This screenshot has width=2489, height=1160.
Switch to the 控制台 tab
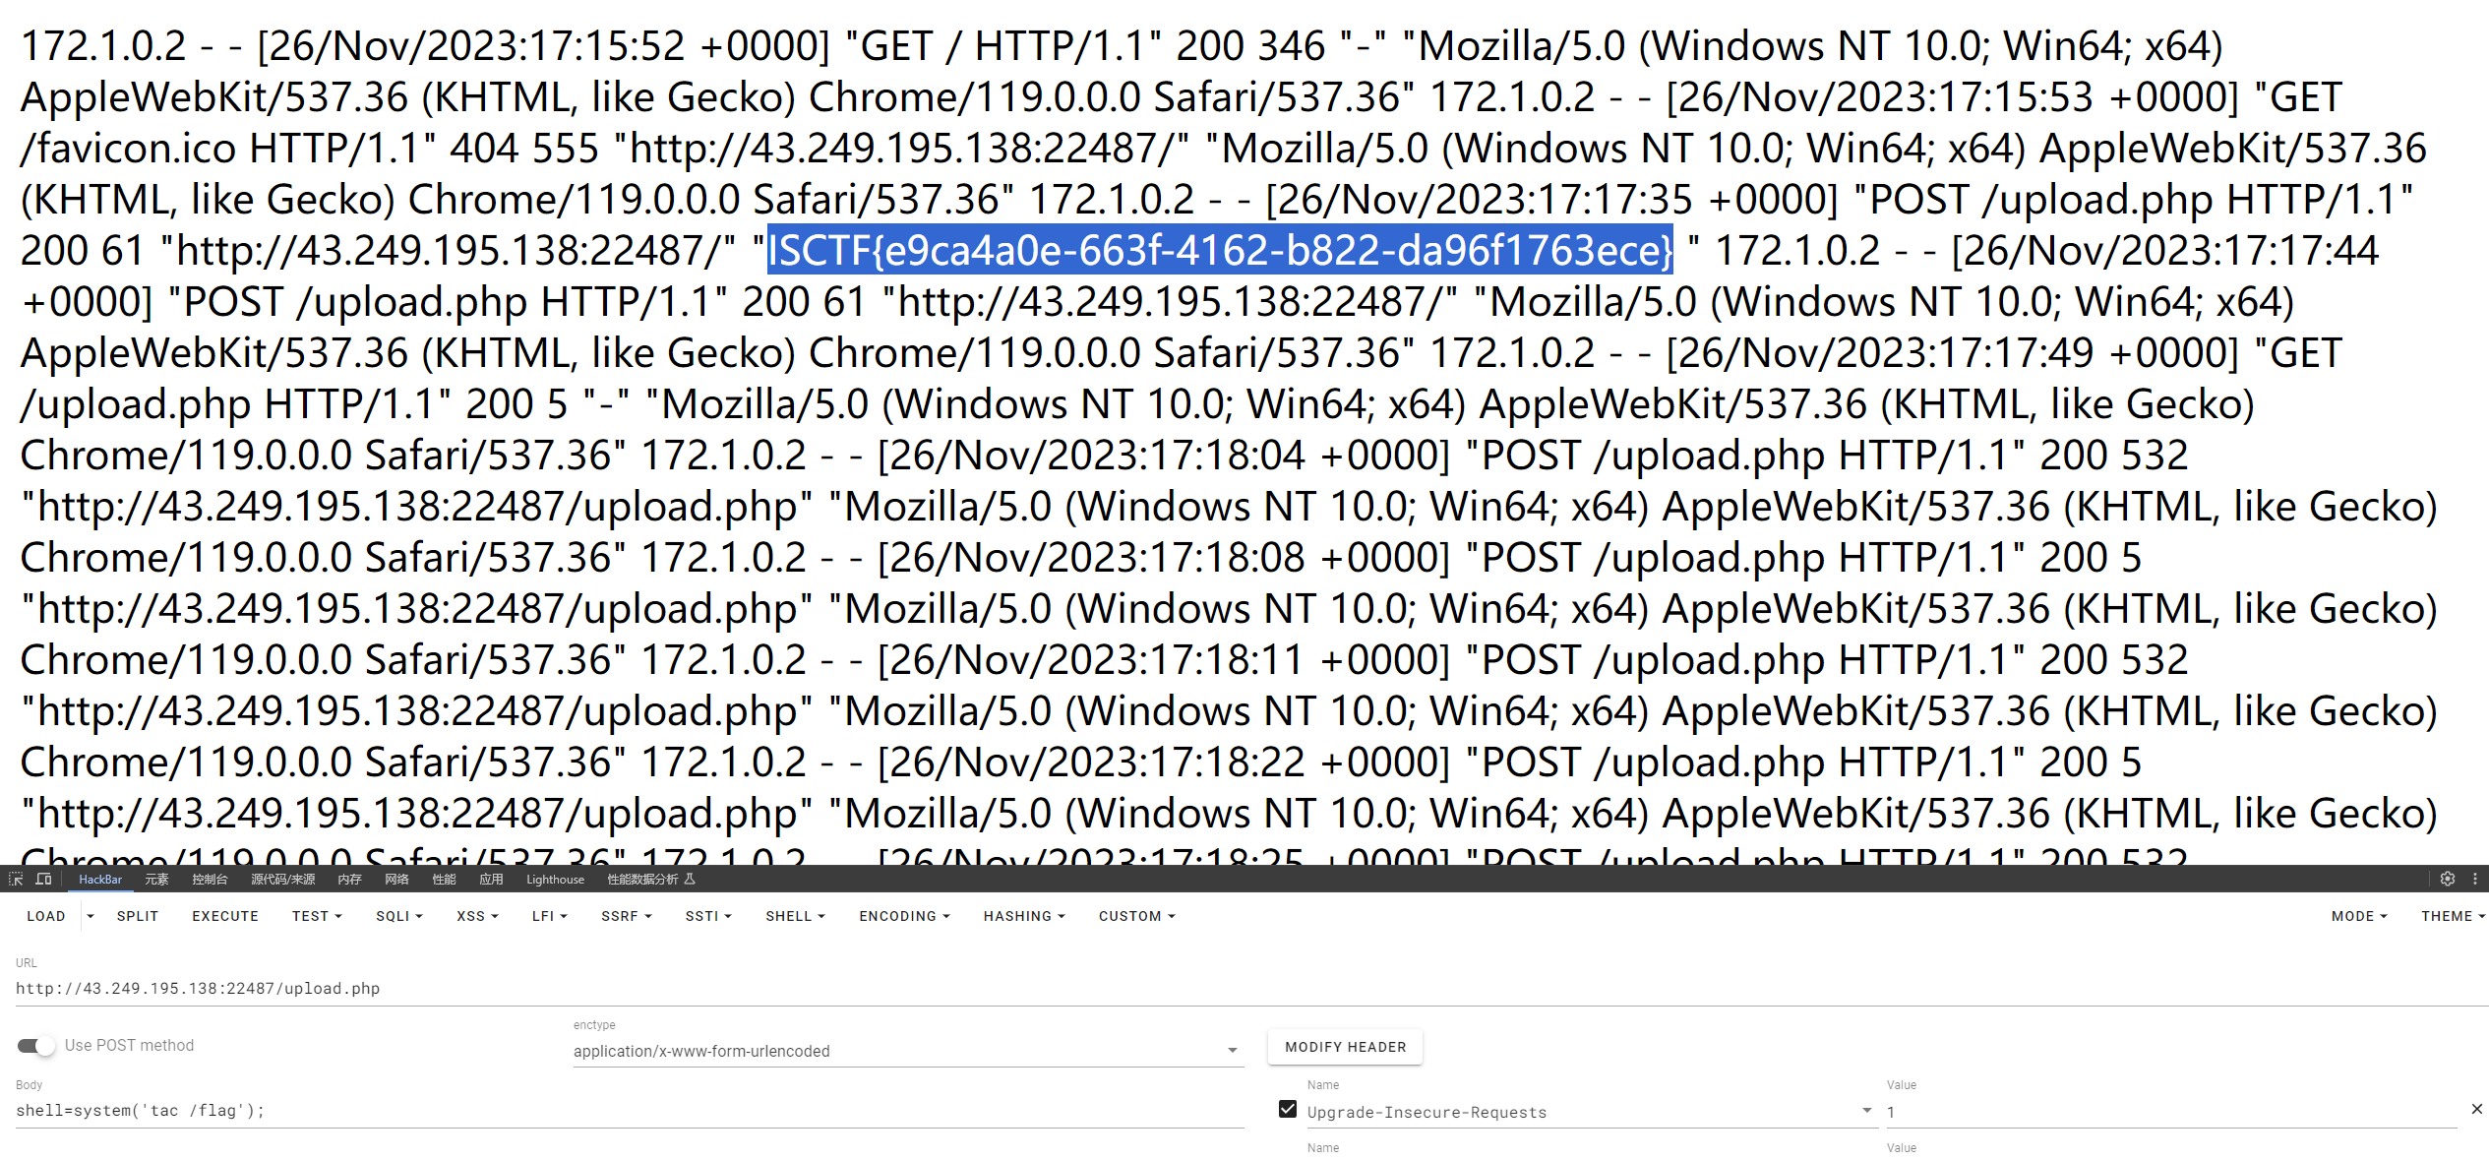pyautogui.click(x=210, y=879)
